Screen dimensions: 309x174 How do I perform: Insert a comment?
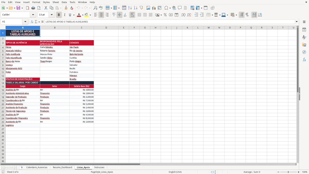tap(180, 8)
